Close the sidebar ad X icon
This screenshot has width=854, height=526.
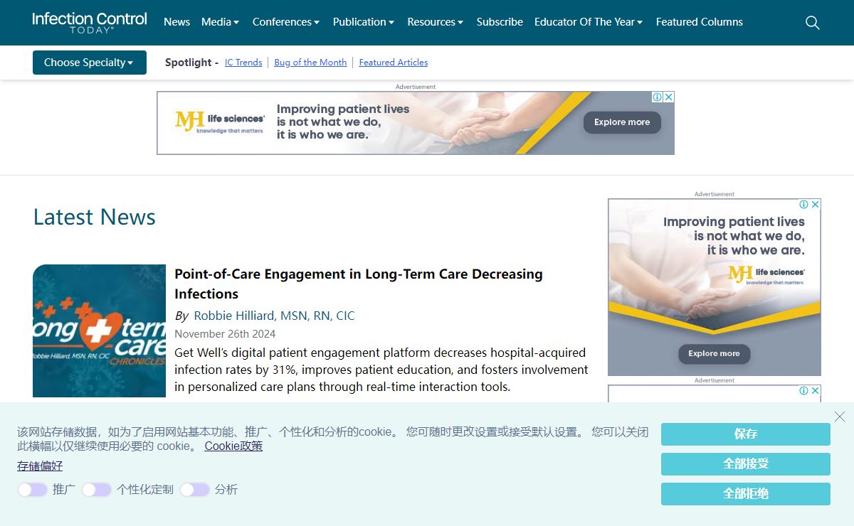[x=816, y=205]
